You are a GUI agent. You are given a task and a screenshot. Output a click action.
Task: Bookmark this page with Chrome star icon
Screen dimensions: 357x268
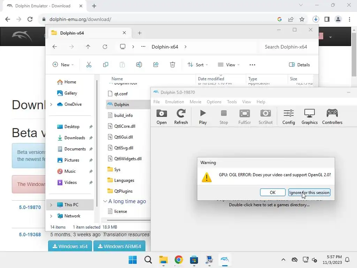point(302,20)
